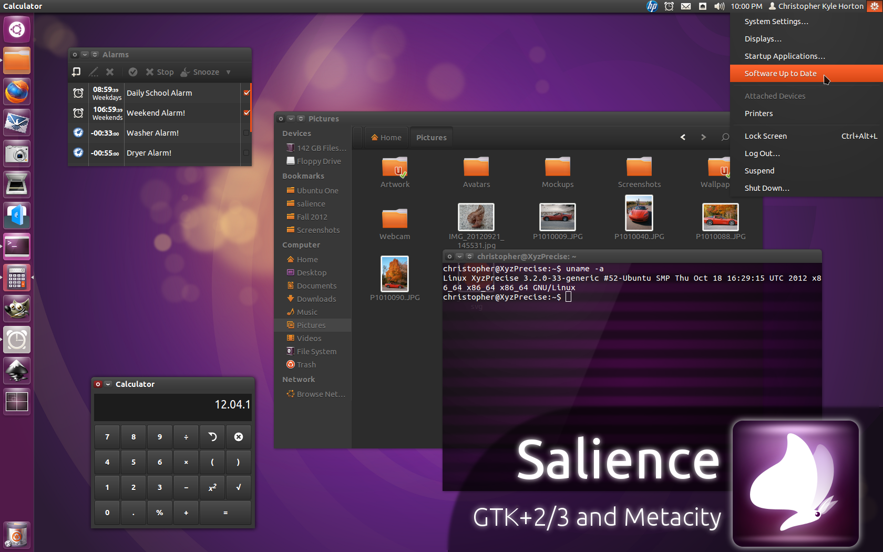Click the alarm clock indicator in top panel

click(x=669, y=6)
